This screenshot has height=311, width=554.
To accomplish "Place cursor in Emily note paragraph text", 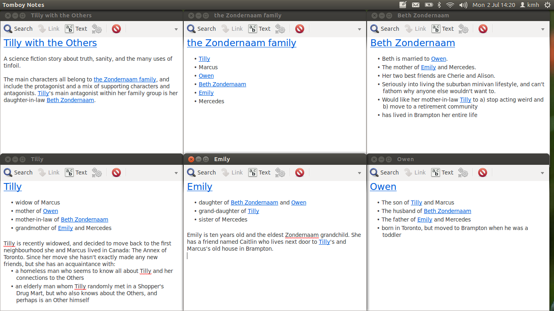I will [x=274, y=242].
